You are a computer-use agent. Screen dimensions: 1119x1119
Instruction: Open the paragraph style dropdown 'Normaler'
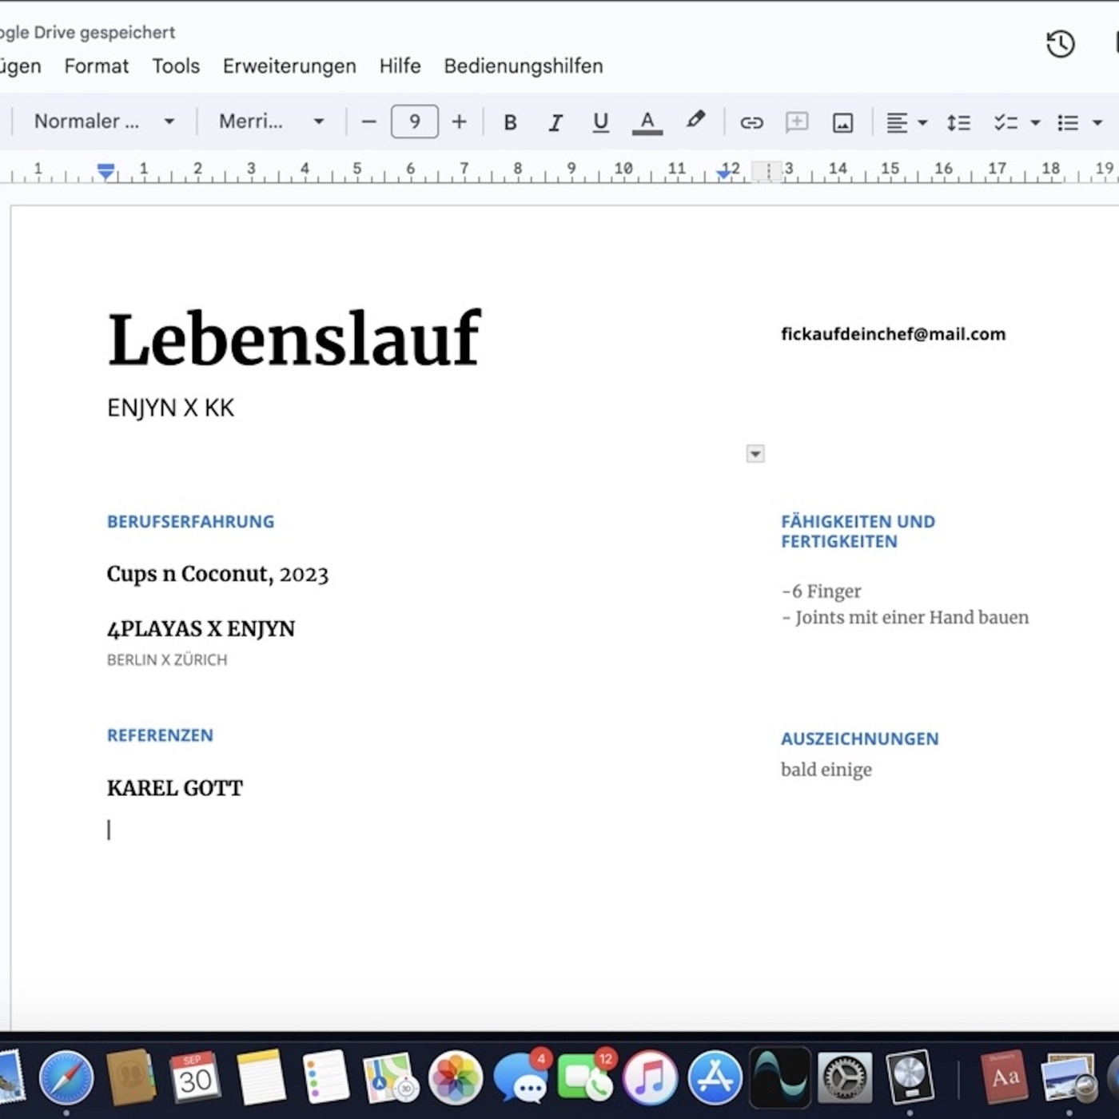point(104,121)
